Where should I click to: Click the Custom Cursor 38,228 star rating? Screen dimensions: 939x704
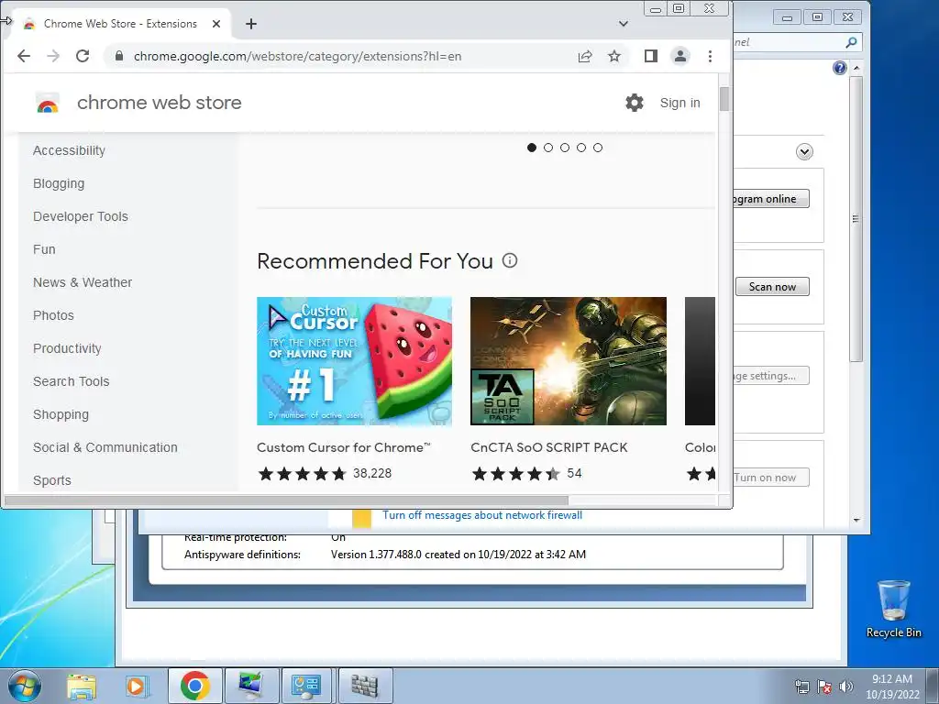[x=325, y=474]
